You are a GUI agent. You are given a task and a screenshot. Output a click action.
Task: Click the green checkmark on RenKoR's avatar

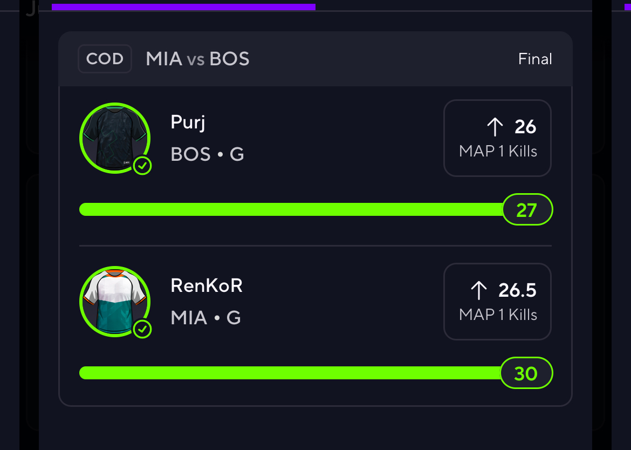[x=142, y=329]
